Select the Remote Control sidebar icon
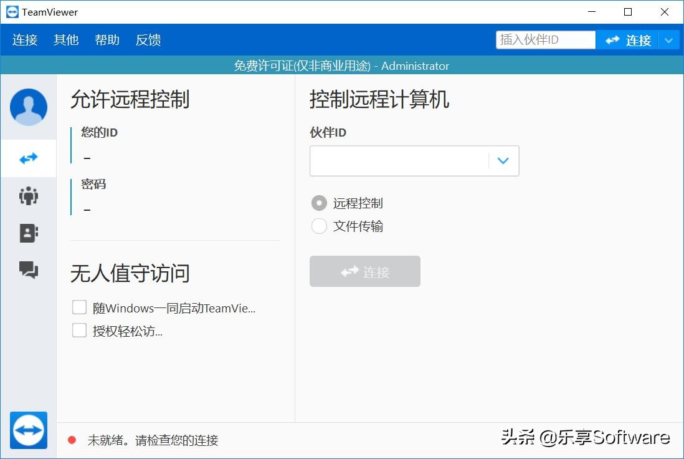 pos(28,158)
